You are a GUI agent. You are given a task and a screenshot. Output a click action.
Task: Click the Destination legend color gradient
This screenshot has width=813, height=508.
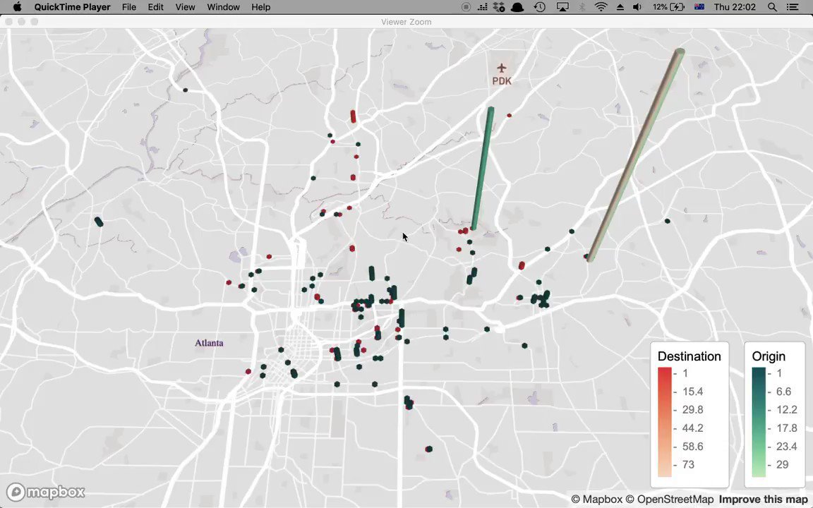[x=664, y=422]
